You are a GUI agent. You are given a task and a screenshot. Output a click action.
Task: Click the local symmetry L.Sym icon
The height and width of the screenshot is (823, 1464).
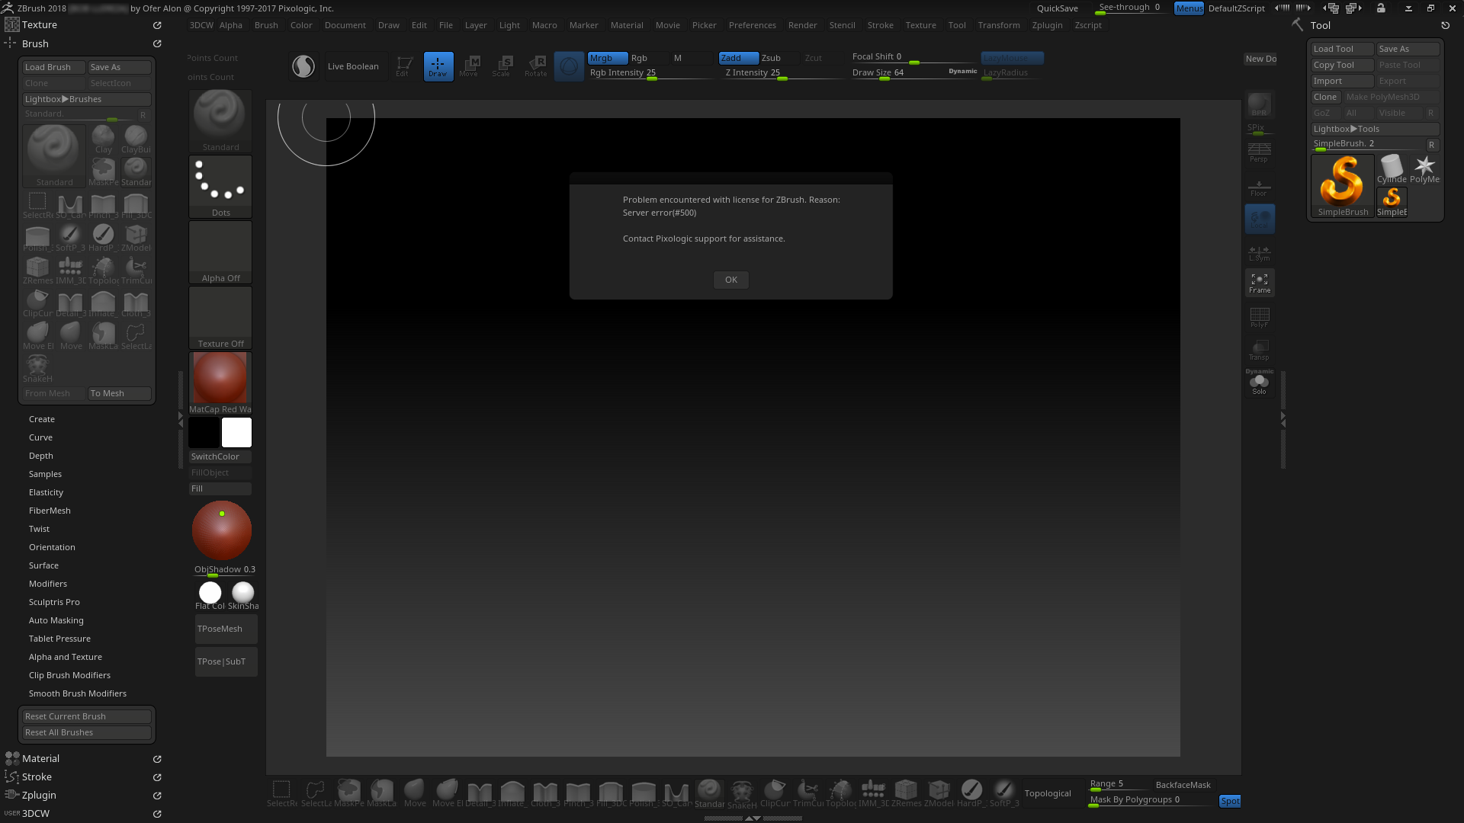tap(1260, 252)
